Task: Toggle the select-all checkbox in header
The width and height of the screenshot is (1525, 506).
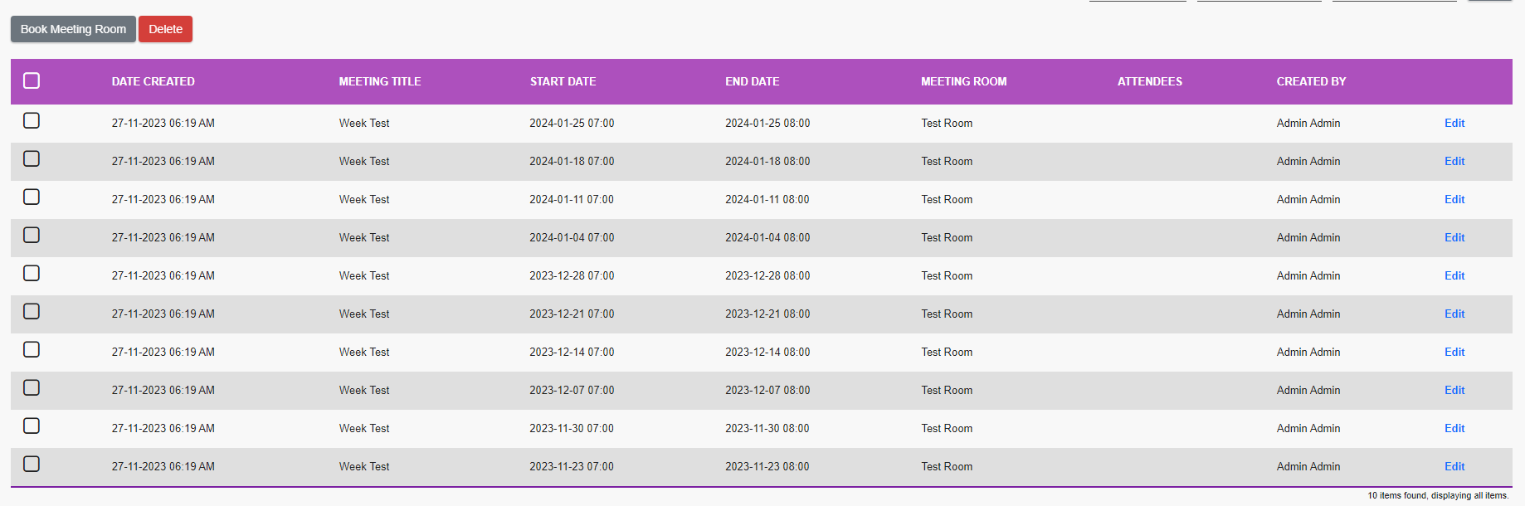Action: pyautogui.click(x=32, y=80)
